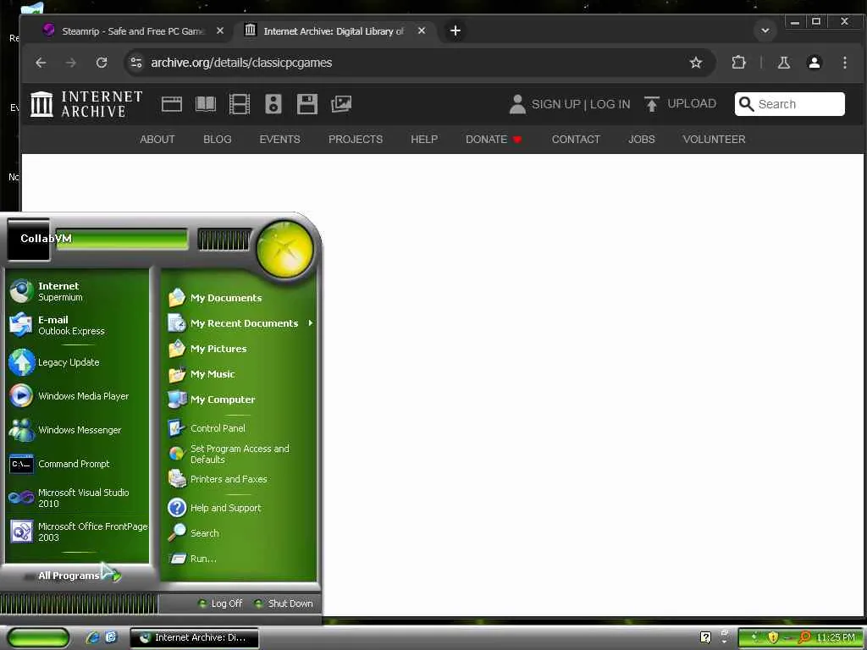The width and height of the screenshot is (867, 650).
Task: Click the Internet Explorer quick launch icon
Action: tap(92, 637)
